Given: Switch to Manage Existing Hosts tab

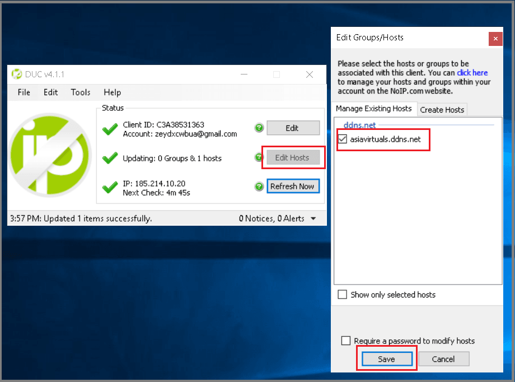Looking at the screenshot, I should (374, 109).
